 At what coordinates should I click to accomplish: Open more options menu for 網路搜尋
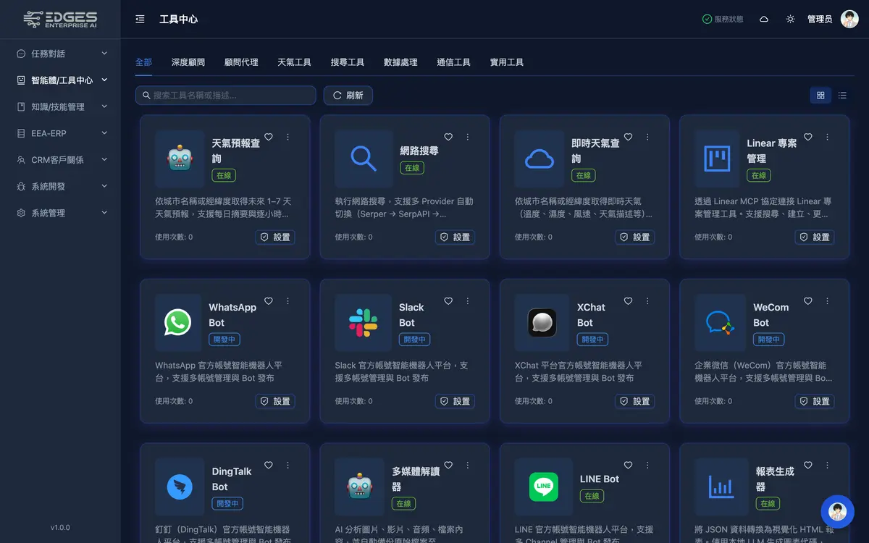point(467,137)
